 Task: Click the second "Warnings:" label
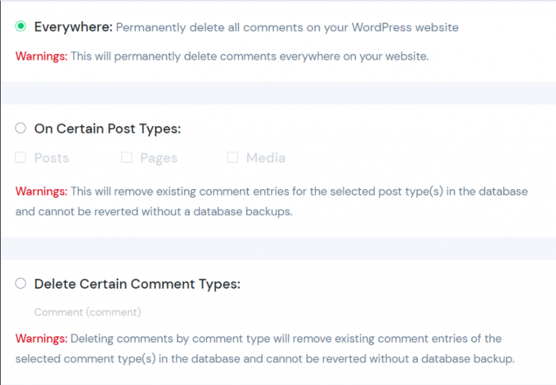coord(41,192)
